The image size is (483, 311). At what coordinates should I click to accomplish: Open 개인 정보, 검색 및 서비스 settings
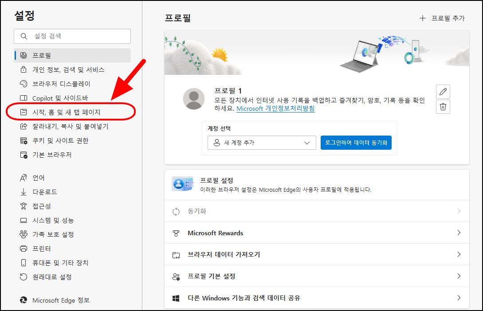(72, 70)
